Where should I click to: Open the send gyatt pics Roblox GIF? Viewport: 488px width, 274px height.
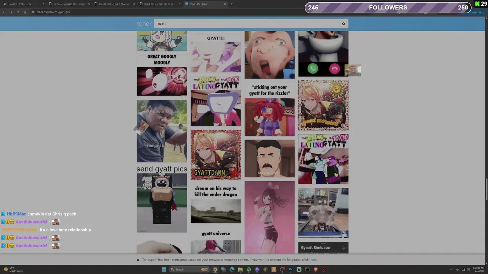click(162, 199)
